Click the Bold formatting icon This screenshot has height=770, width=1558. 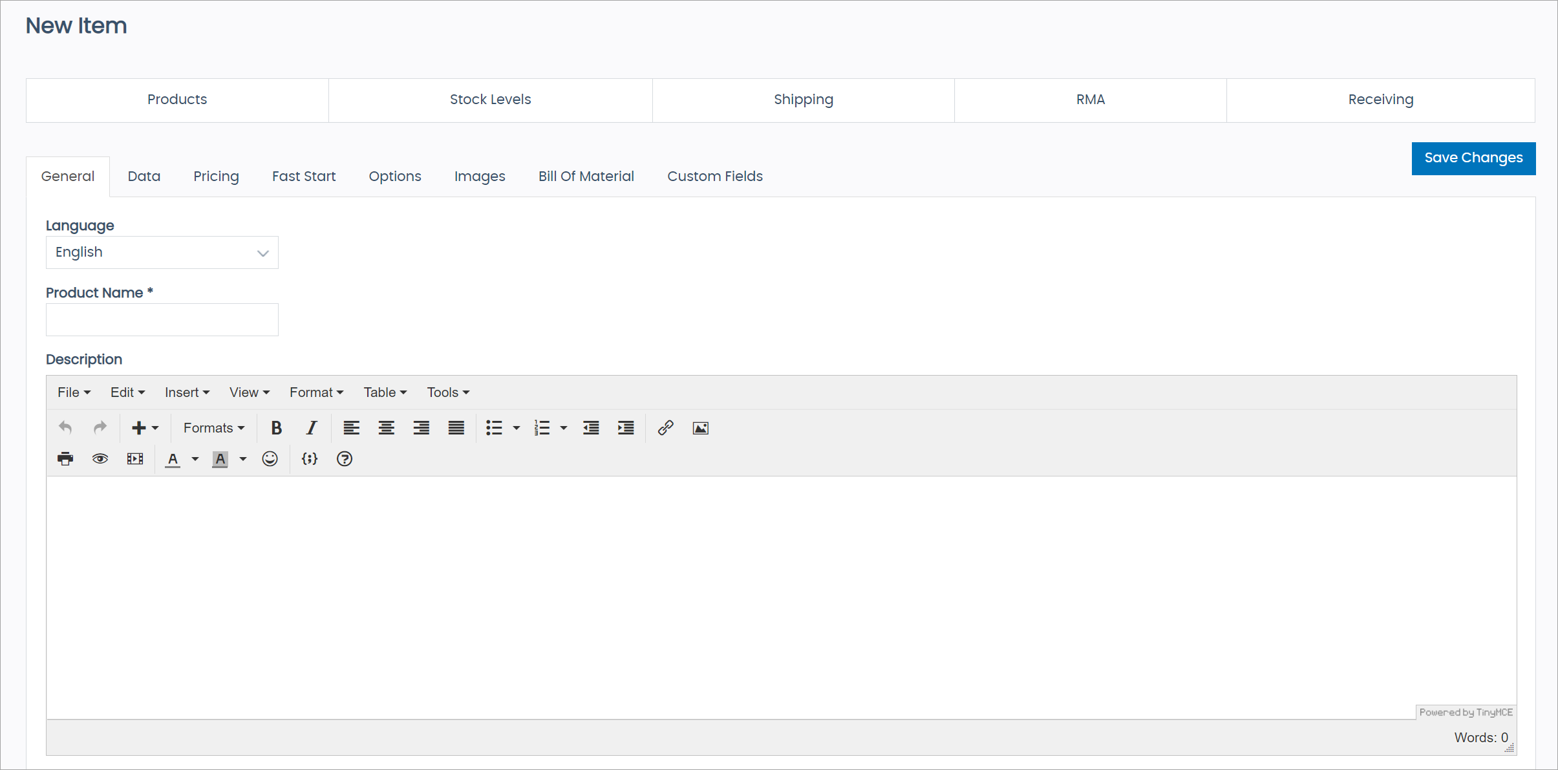coord(276,427)
